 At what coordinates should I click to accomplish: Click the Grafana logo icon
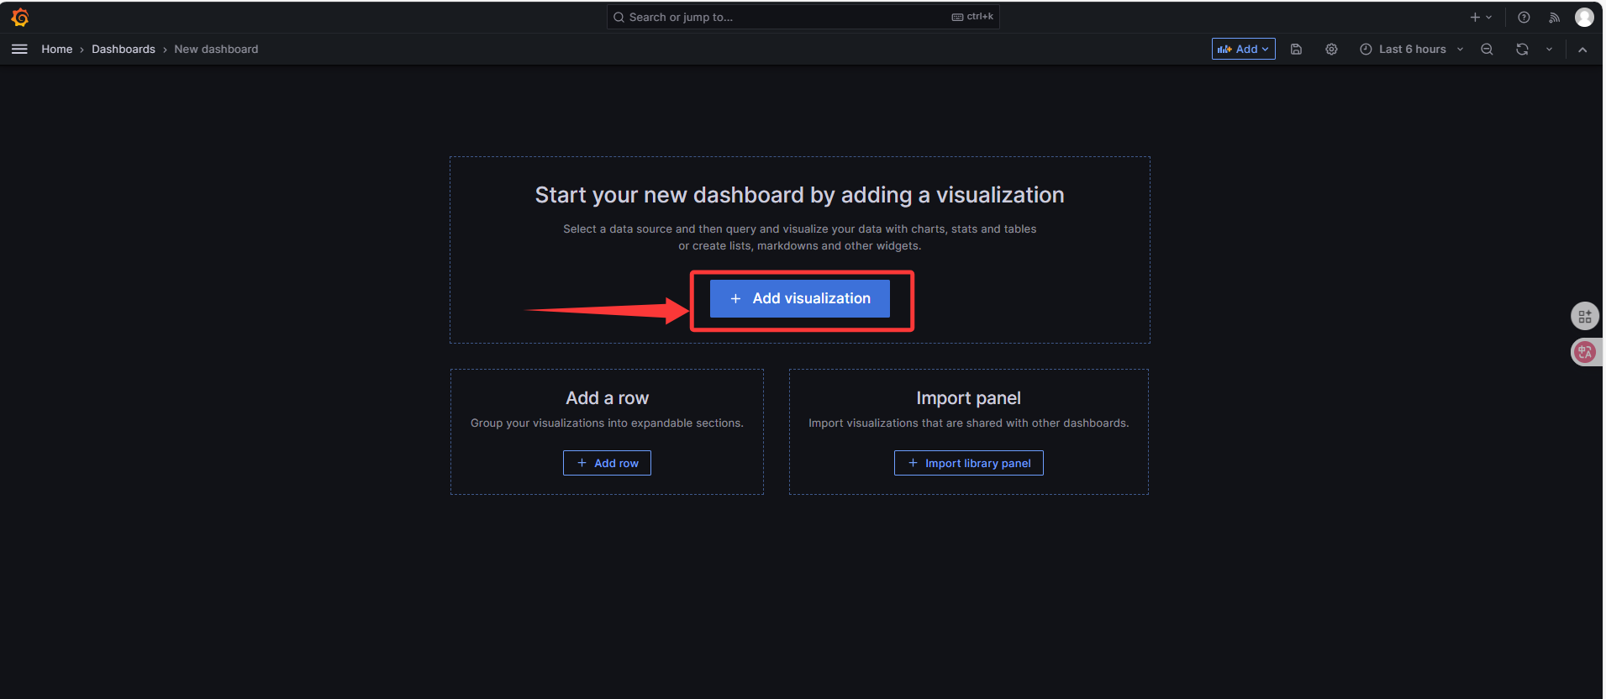tap(20, 18)
